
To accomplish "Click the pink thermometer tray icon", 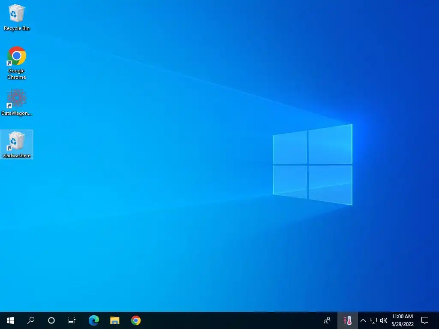I will point(347,320).
